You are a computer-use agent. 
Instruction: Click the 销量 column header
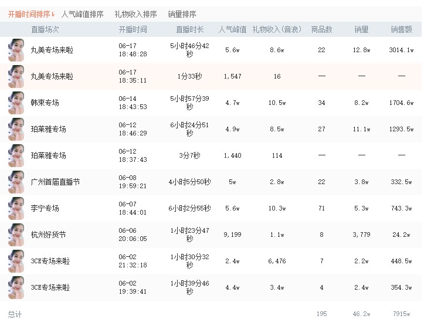[361, 29]
